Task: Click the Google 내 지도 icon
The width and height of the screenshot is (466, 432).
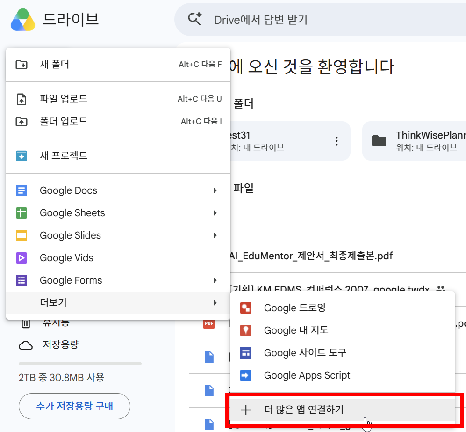Action: tap(246, 330)
